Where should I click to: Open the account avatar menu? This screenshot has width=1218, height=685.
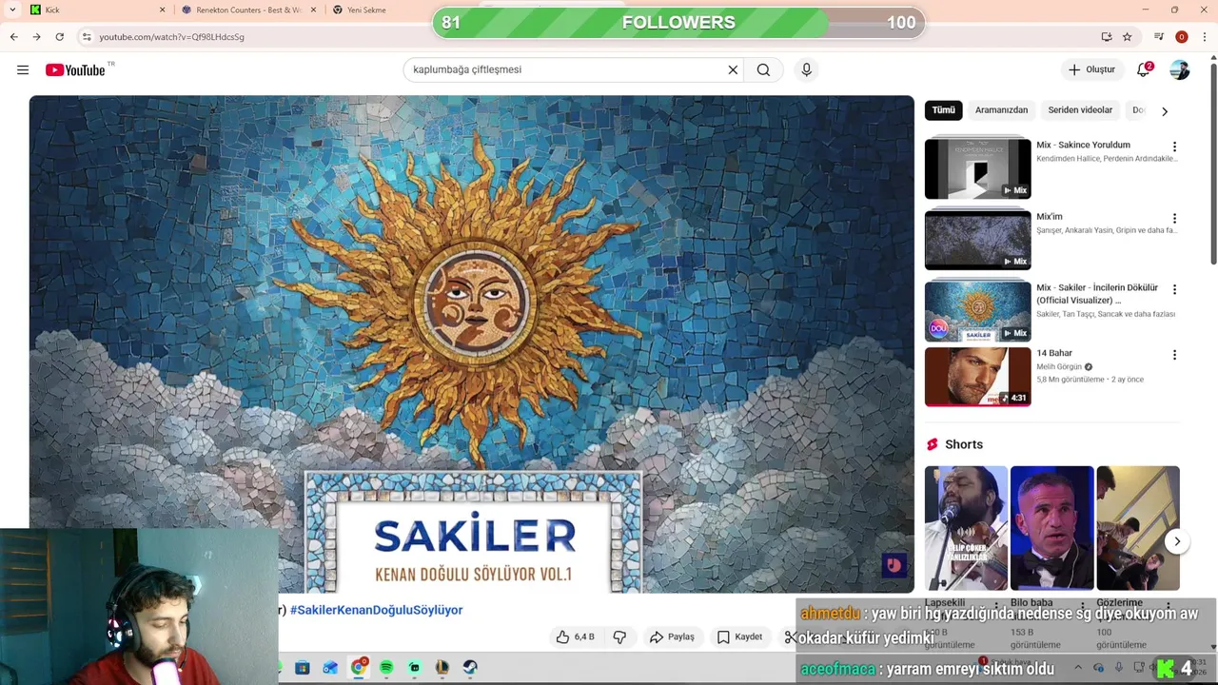(x=1180, y=69)
